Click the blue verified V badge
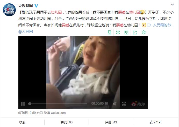 [36, 6]
